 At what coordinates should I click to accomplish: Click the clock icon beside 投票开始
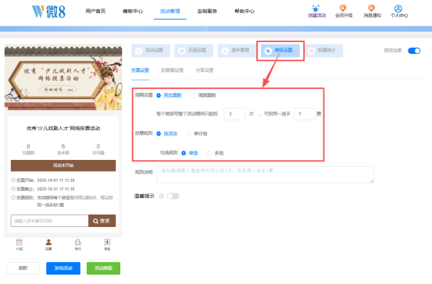coord(13,180)
